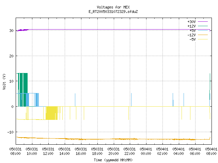The height and width of the screenshot is (163, 218).
Task: Click the chart title 'Voltages for MEX'
Action: (x=113, y=7)
